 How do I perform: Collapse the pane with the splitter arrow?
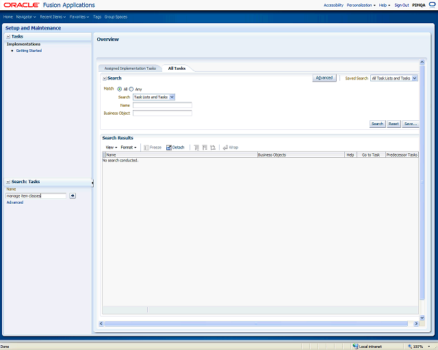(x=92, y=183)
